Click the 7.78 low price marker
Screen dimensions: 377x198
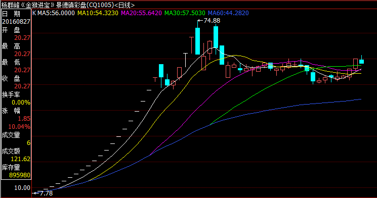pos(46,193)
